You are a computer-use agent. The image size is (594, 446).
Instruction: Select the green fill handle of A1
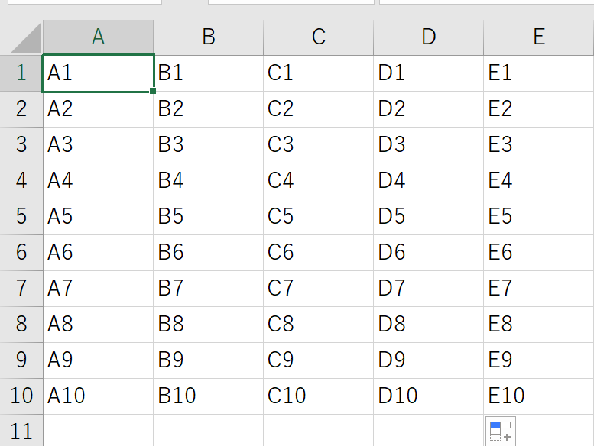click(153, 91)
